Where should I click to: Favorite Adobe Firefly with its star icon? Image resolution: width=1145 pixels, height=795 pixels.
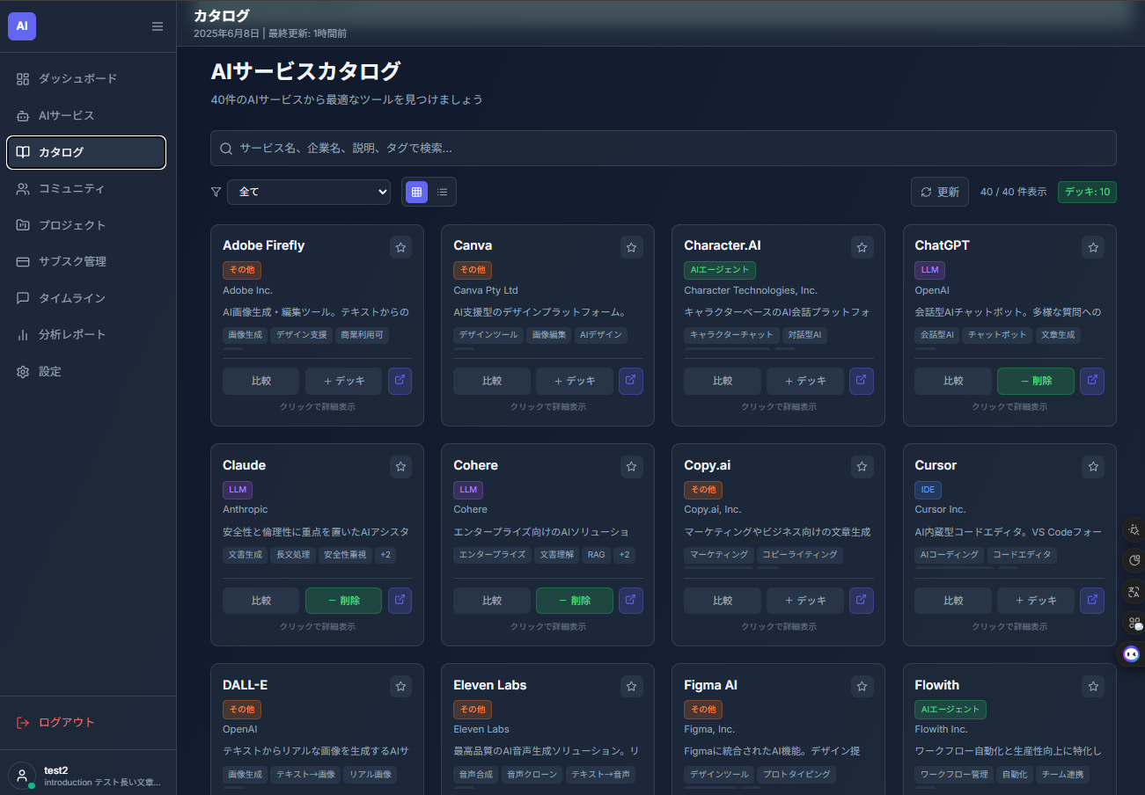click(x=400, y=247)
